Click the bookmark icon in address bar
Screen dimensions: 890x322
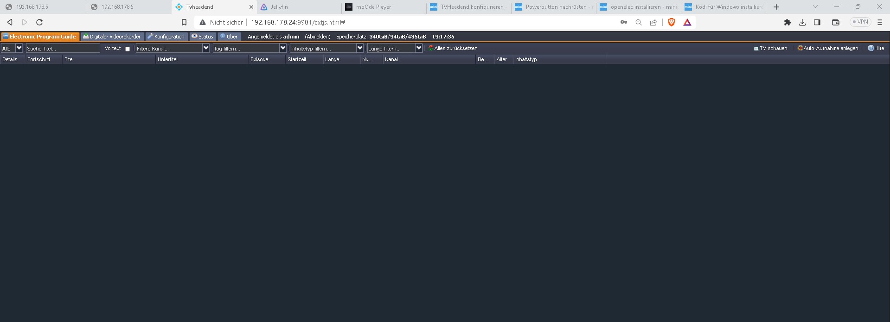coord(184,22)
